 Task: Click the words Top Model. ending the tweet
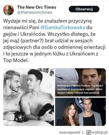click(16, 60)
